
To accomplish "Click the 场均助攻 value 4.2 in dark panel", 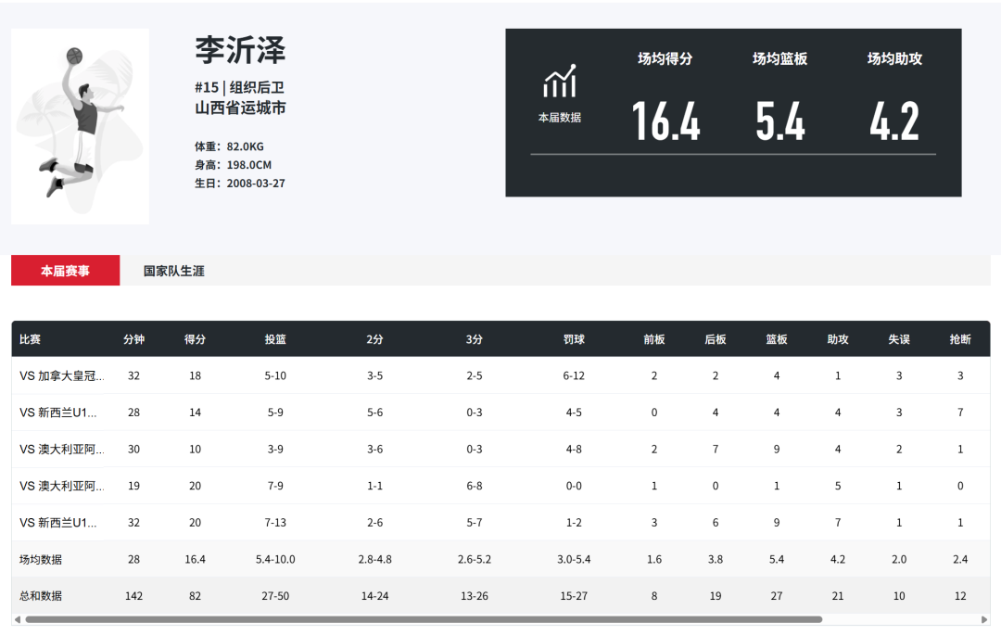I will pos(894,121).
